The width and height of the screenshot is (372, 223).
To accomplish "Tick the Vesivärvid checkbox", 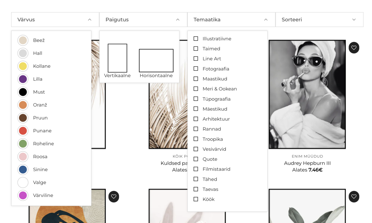I will click(196, 149).
